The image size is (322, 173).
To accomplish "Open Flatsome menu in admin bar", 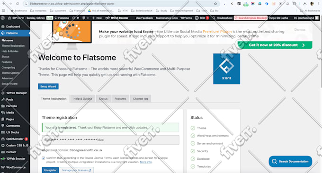I will click(x=62, y=18).
